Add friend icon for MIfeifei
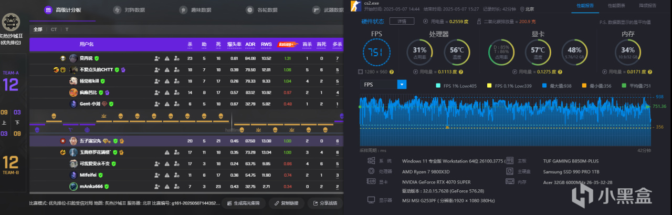 [157, 175]
